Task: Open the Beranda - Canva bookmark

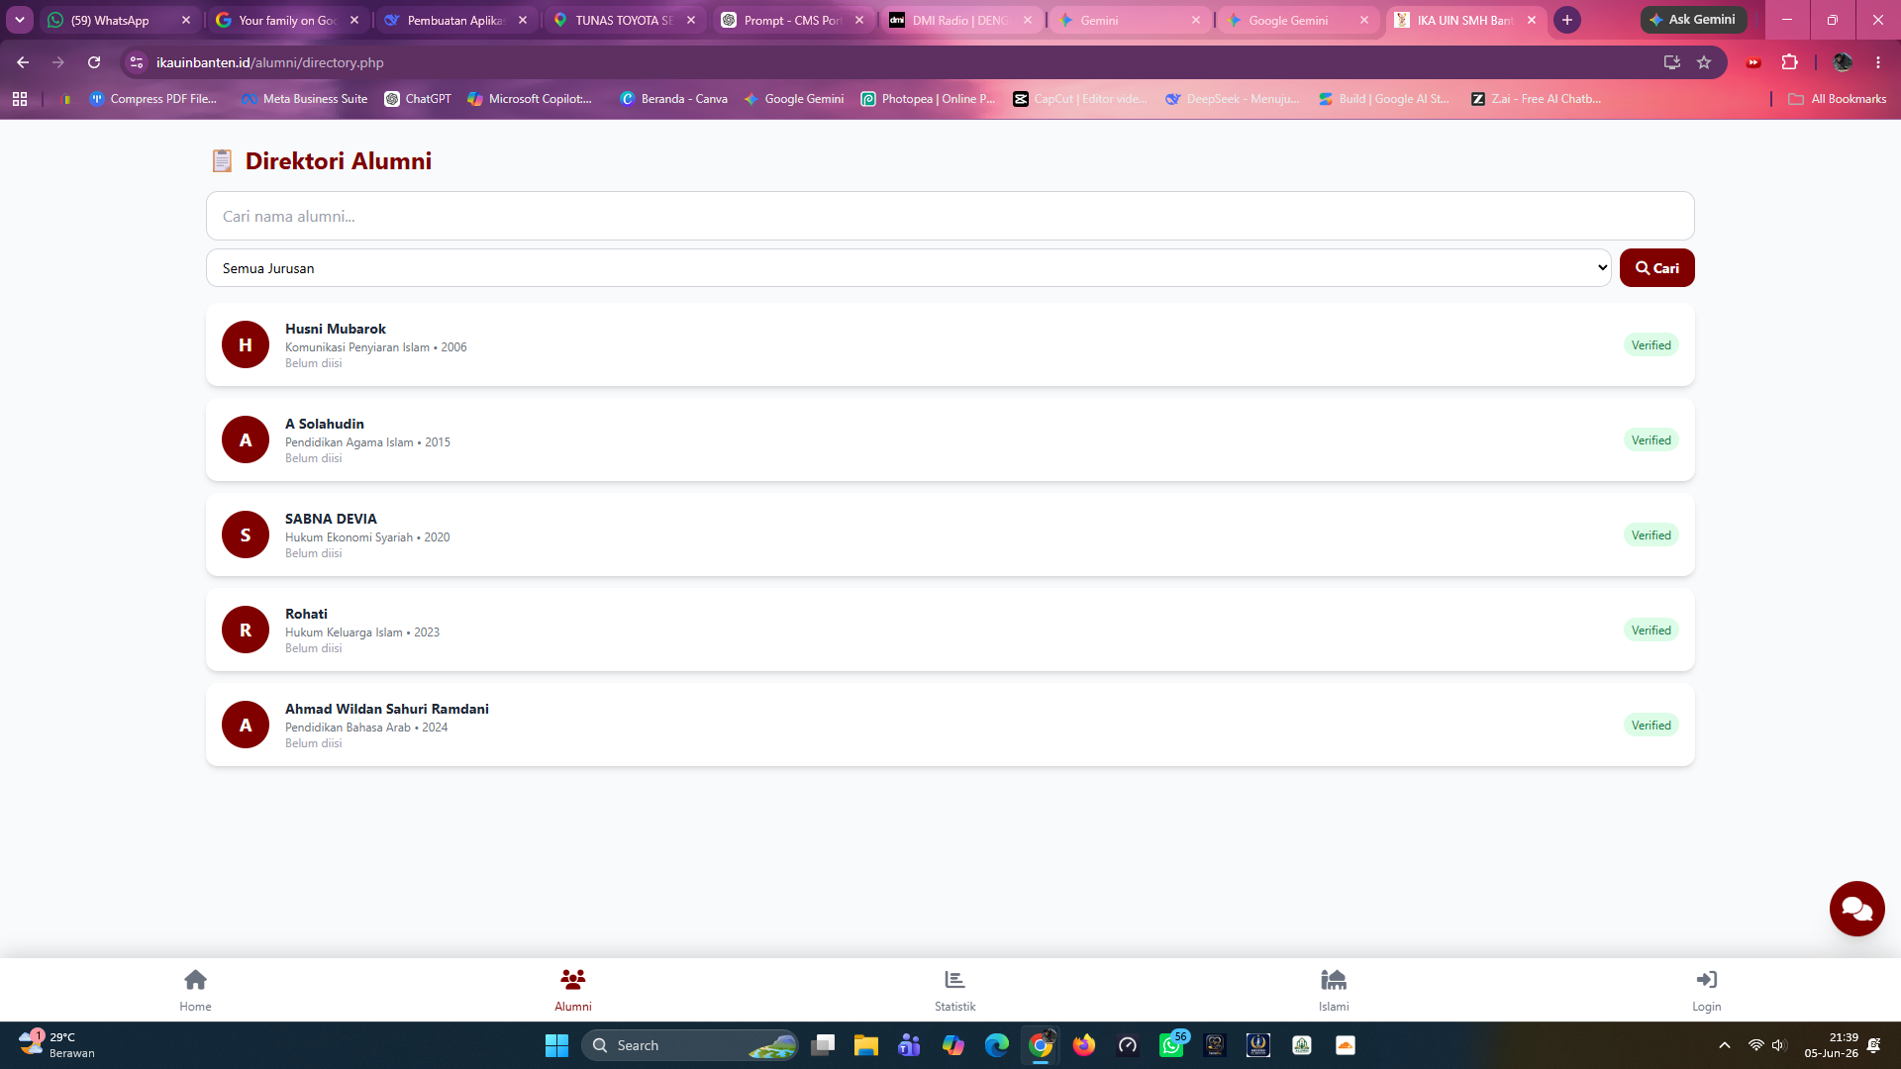Action: click(x=673, y=99)
